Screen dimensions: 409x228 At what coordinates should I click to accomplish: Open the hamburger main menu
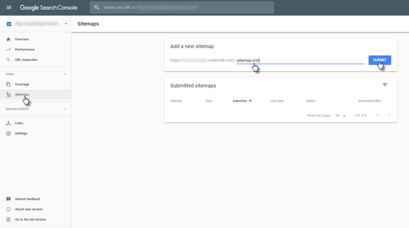click(x=9, y=7)
